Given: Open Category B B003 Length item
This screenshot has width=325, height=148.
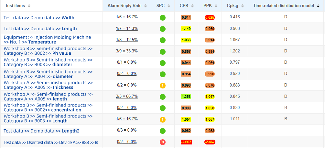Looking at the screenshot, I should (x=48, y=118).
